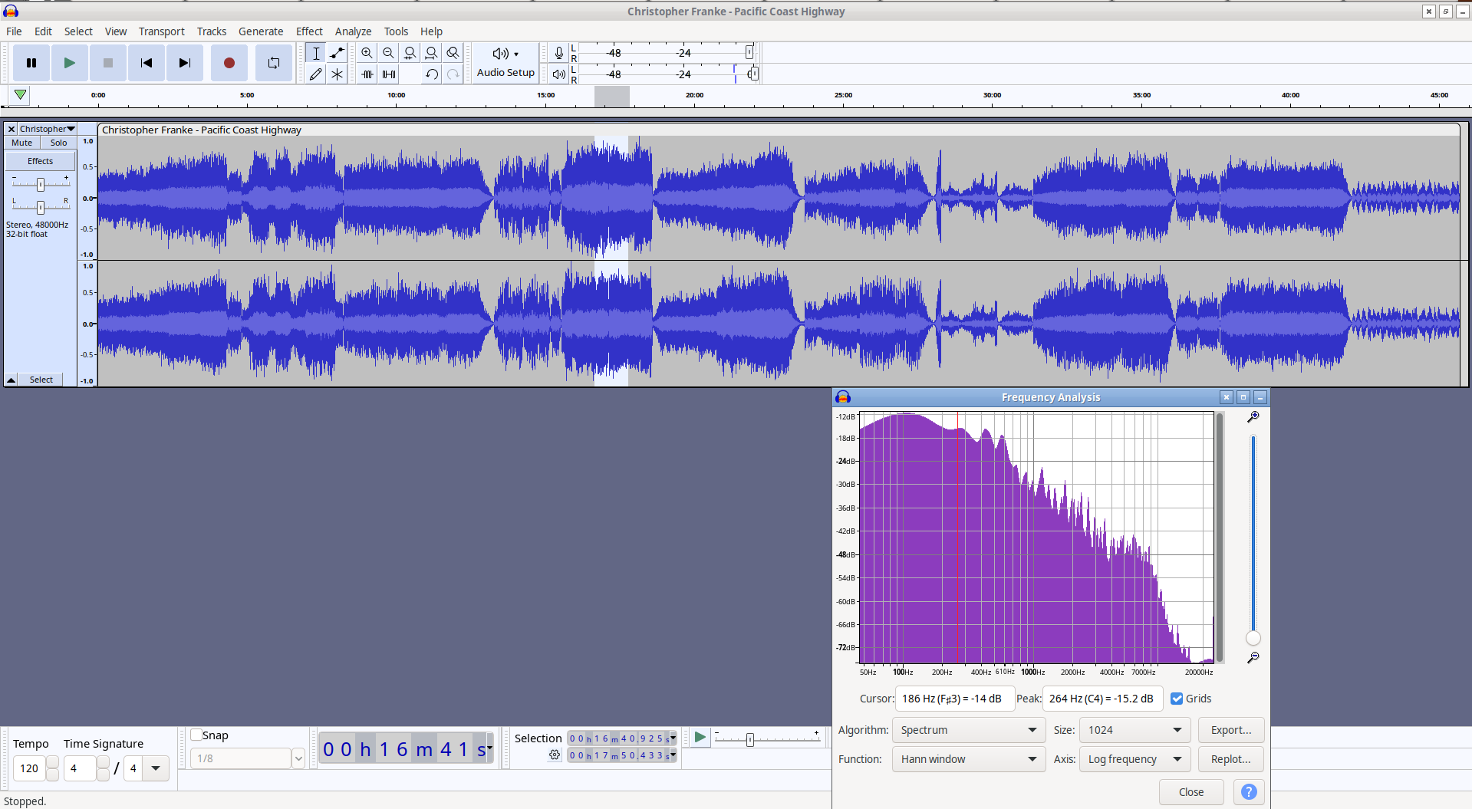Image resolution: width=1472 pixels, height=809 pixels.
Task: Open the track name dropdown menu
Action: point(47,129)
